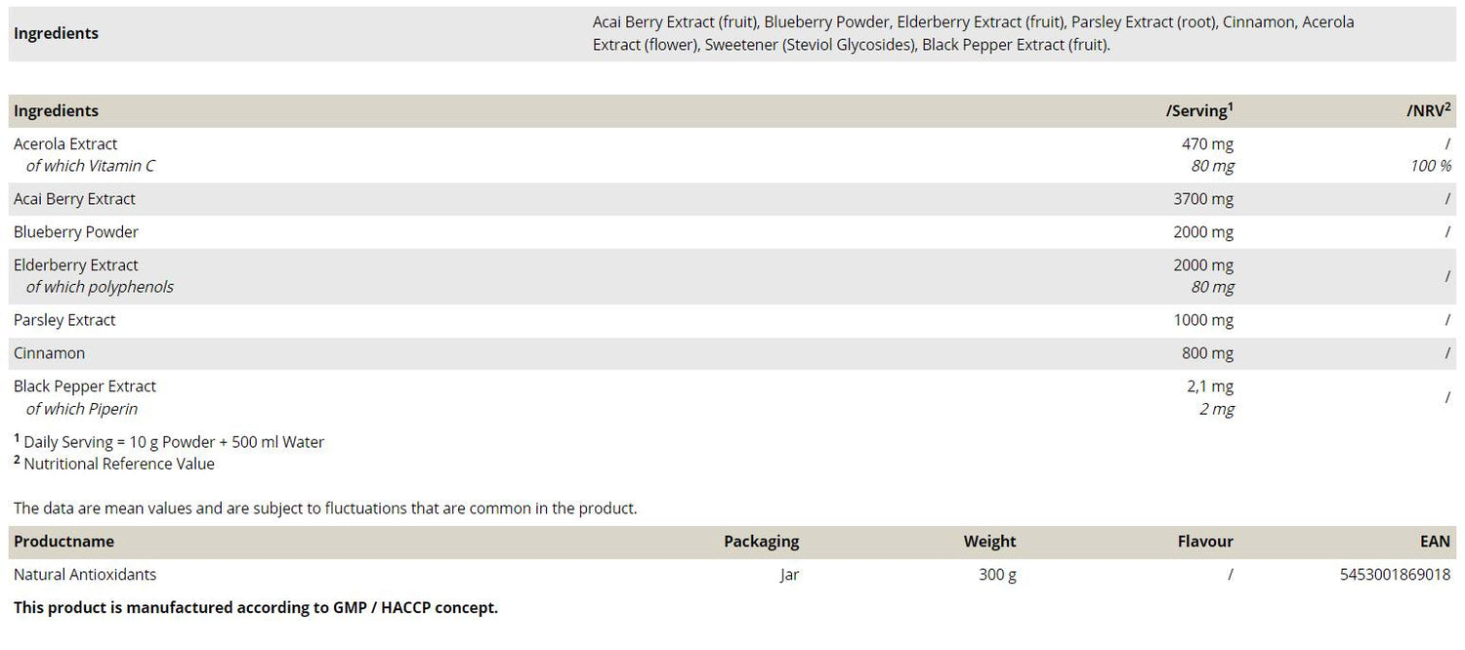Image resolution: width=1465 pixels, height=650 pixels.
Task: Click the 3700 mg serving value
Action: 1203,199
